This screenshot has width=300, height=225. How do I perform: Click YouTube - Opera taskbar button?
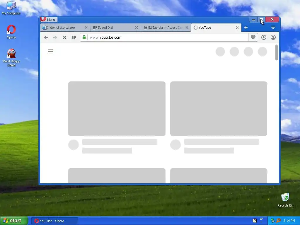54,221
